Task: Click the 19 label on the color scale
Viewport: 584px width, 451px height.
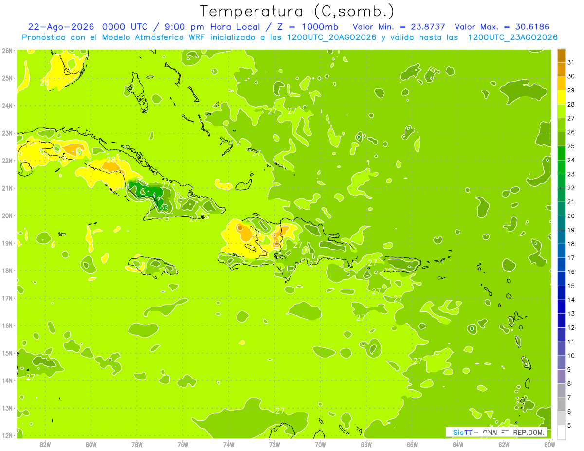Action: 571,230
